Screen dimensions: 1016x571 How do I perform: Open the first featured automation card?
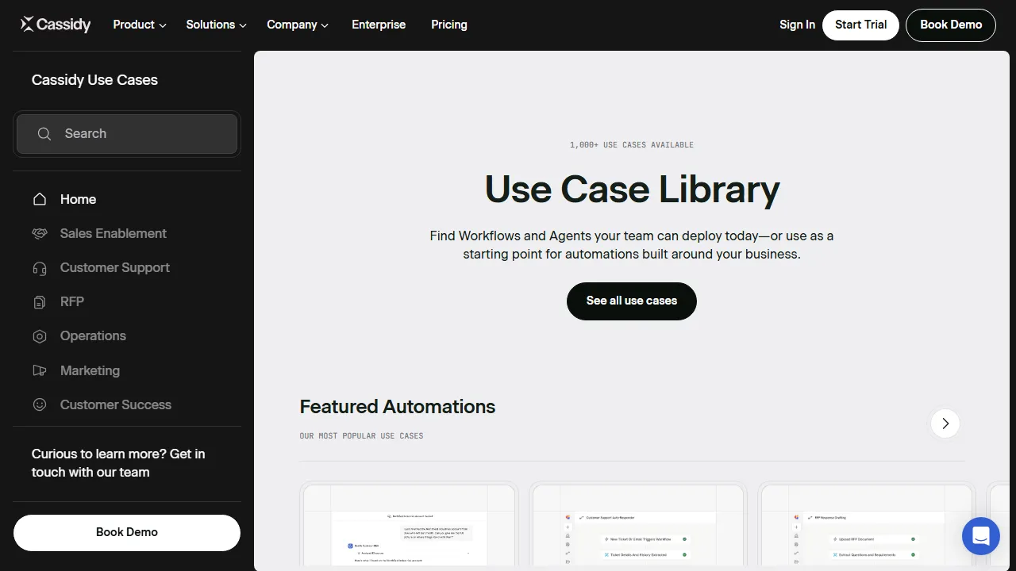409,526
